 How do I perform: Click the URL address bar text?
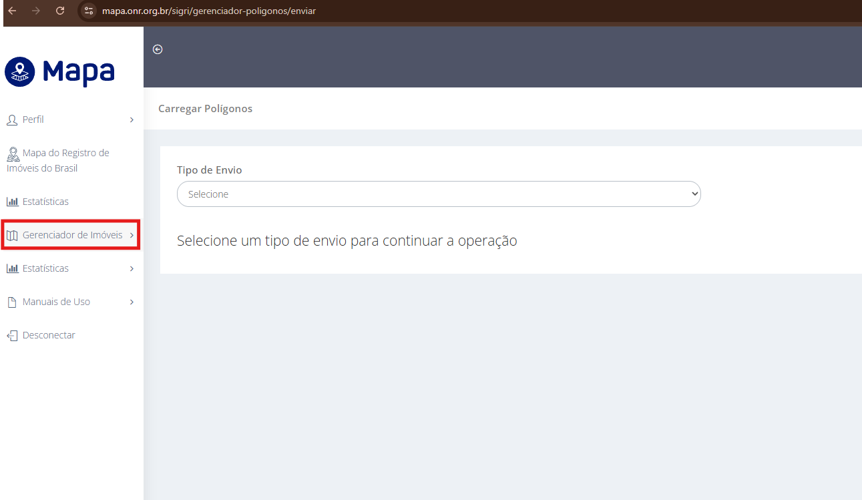(209, 11)
